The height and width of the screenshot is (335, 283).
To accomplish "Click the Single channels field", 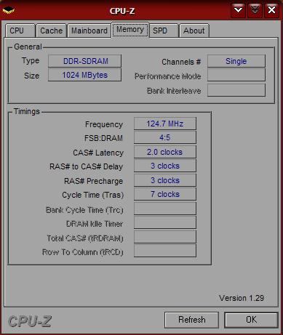I will (236, 61).
